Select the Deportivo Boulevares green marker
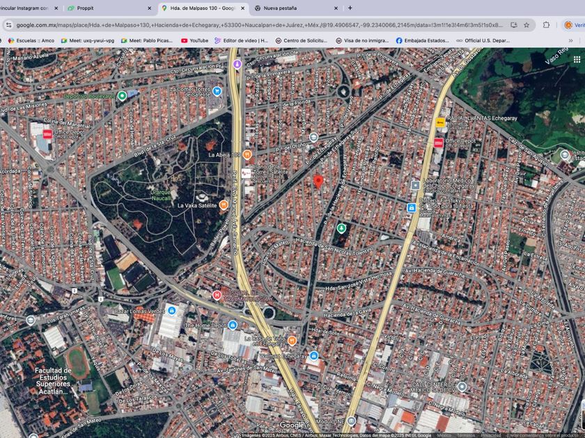This screenshot has width=585, height=438. [x=123, y=96]
